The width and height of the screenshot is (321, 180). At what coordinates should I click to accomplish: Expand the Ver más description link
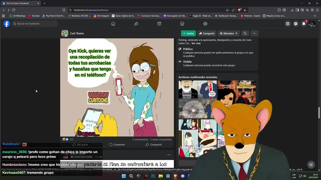pos(196,43)
